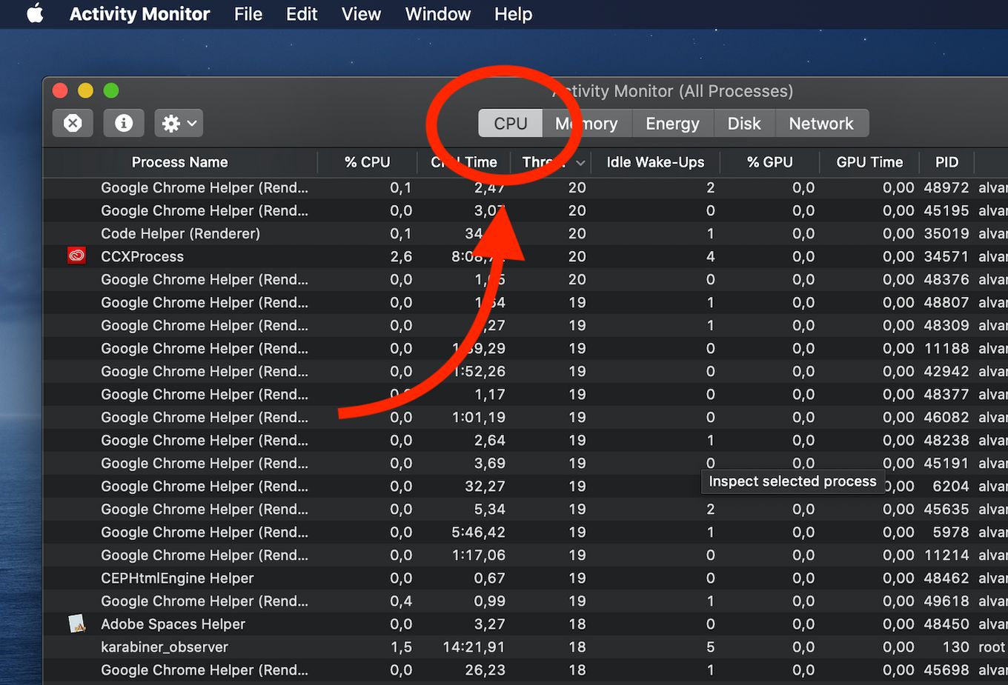The height and width of the screenshot is (685, 1008).
Task: Click CPU Time value 32,27
Action: [x=485, y=486]
